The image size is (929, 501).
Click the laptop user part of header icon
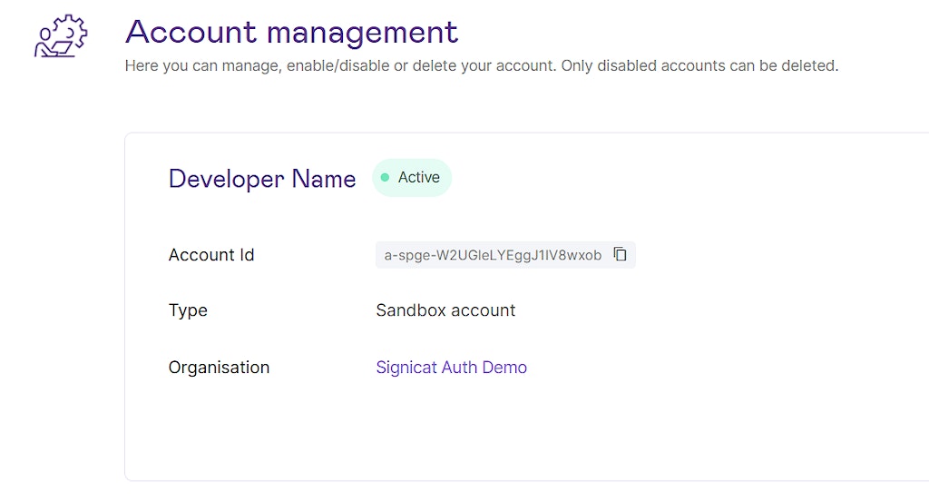(51, 45)
